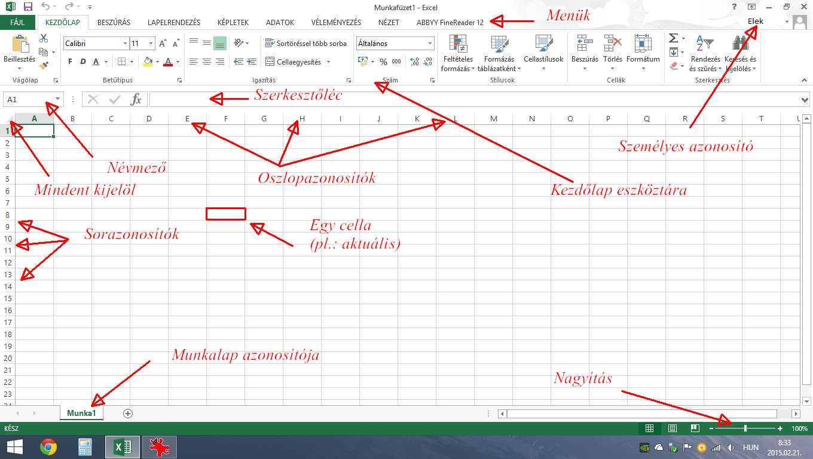Viewport: 813px width, 459px height.
Task: Click the increase indent icon
Action: coord(252,62)
